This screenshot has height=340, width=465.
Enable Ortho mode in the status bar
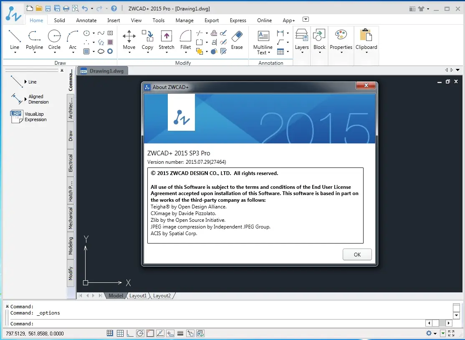[130, 333]
